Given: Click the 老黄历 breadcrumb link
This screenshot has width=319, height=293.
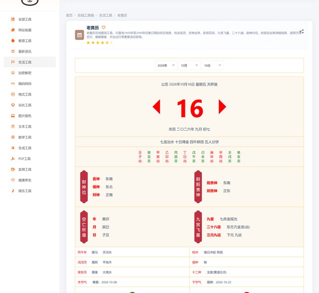Looking at the screenshot, I should click(122, 15).
